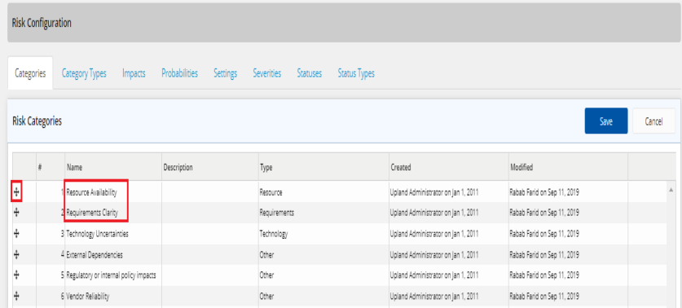This screenshot has width=682, height=308.
Task: Open the Probabilities tab
Action: tap(179, 73)
